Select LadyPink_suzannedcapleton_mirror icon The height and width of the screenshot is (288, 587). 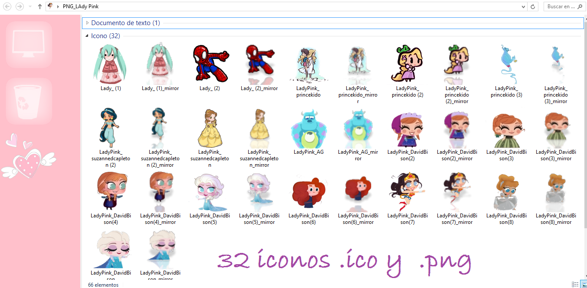click(259, 128)
